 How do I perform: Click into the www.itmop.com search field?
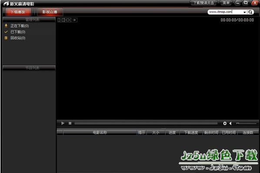(225, 12)
